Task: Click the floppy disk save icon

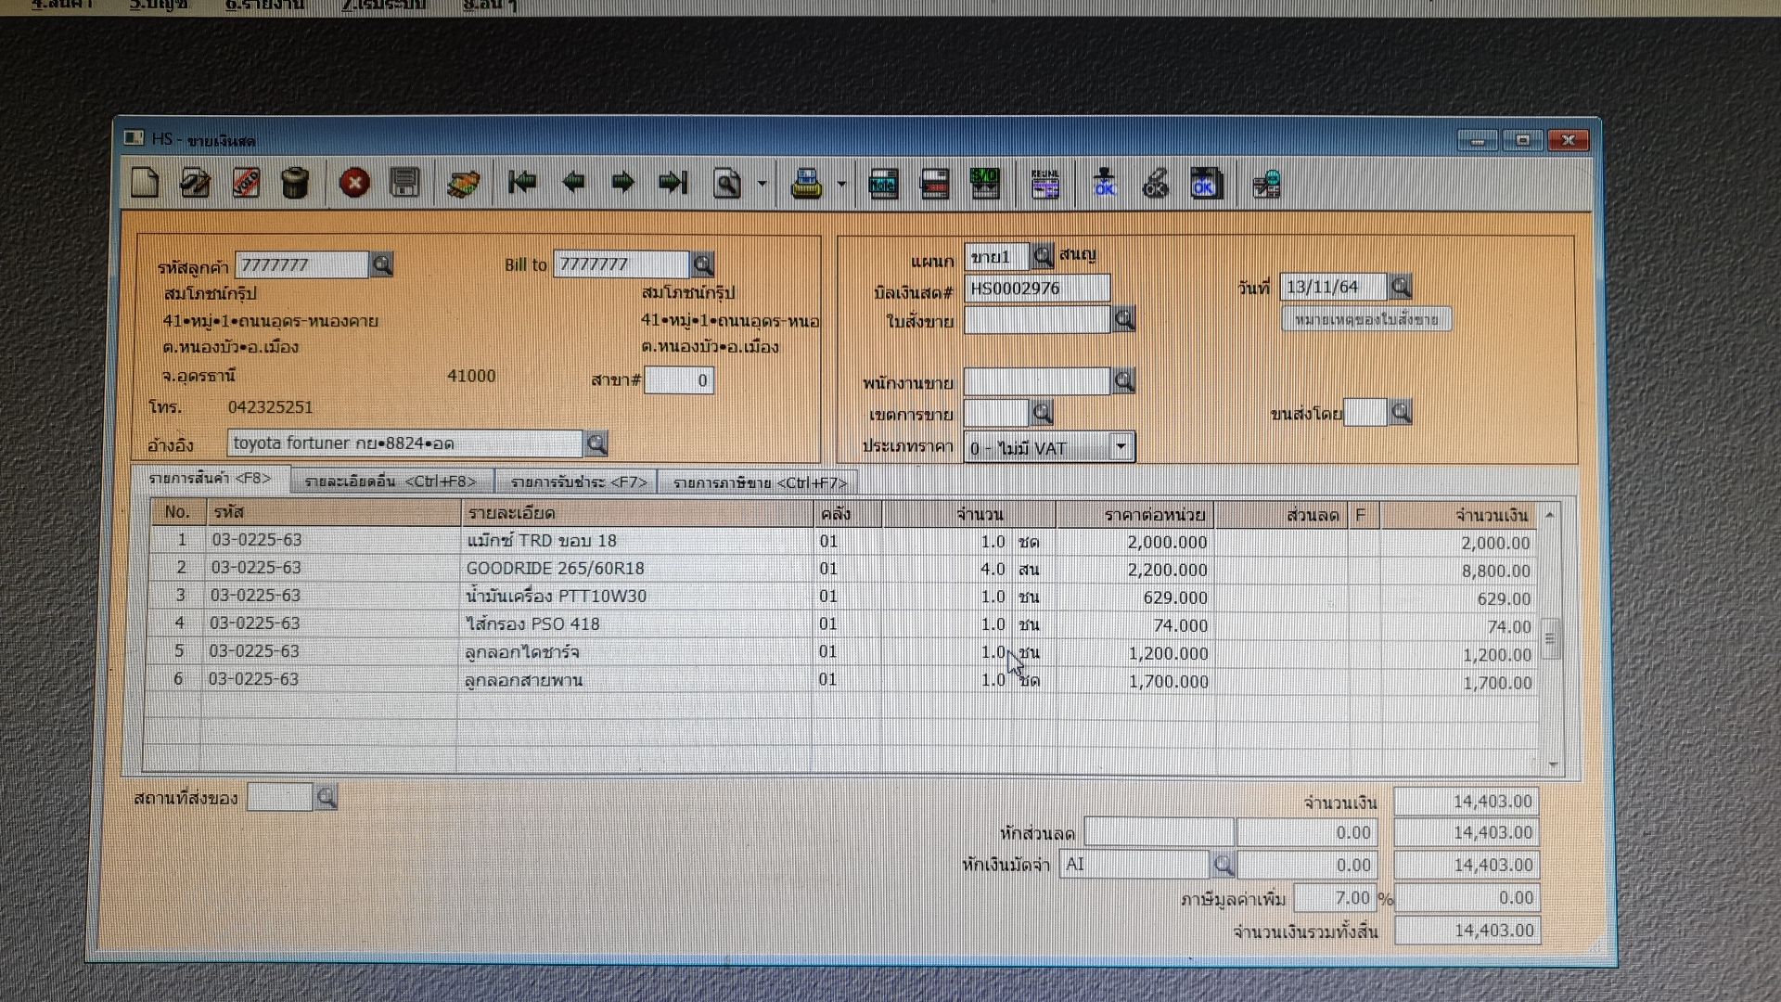Action: click(404, 183)
